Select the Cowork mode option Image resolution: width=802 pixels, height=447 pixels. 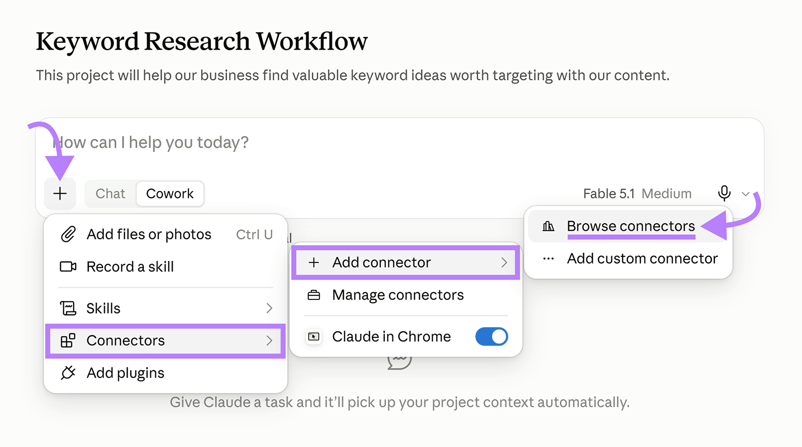[170, 194]
